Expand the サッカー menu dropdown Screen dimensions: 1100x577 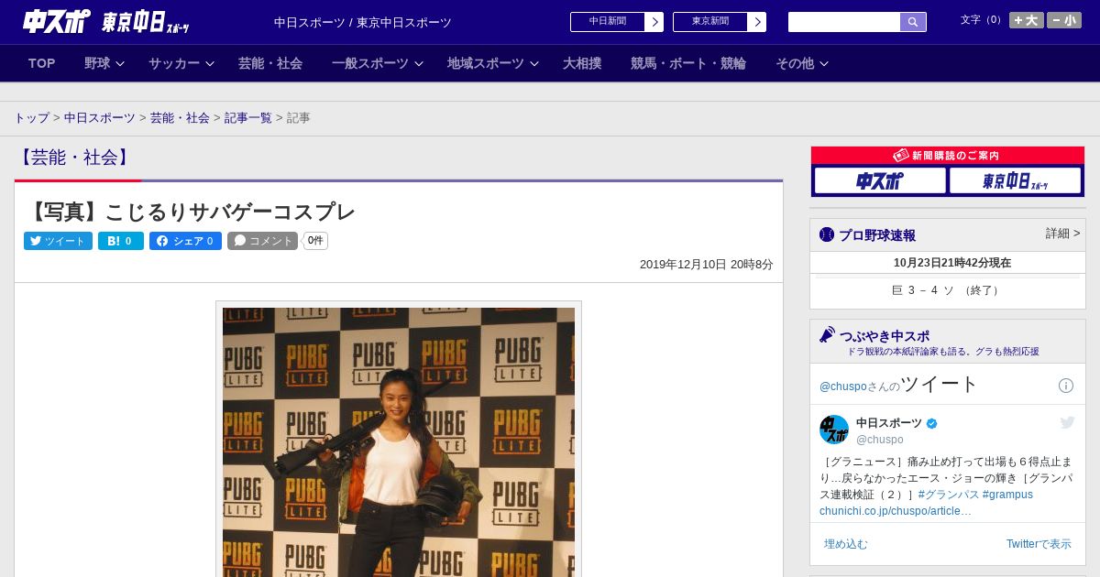coord(181,63)
